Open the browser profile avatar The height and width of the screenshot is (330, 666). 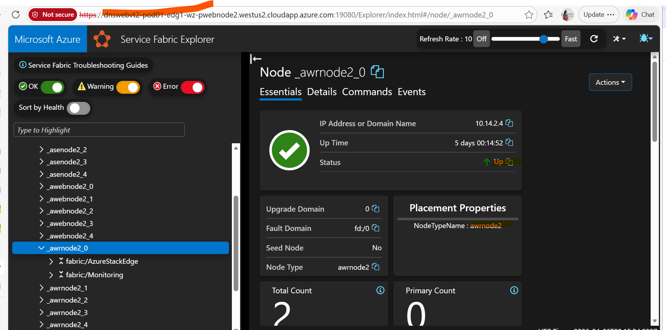(567, 15)
